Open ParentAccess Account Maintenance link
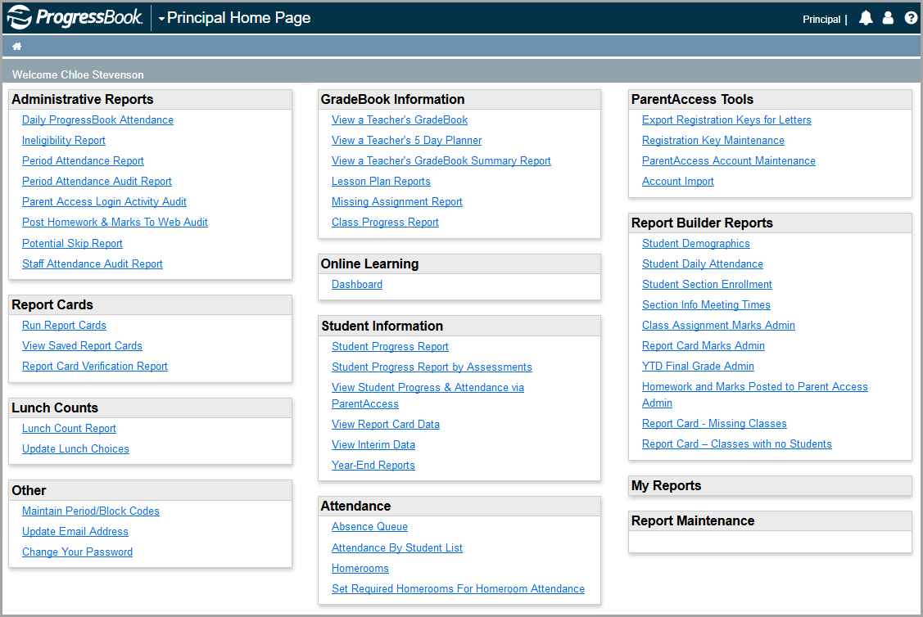The width and height of the screenshot is (923, 617). (x=729, y=161)
